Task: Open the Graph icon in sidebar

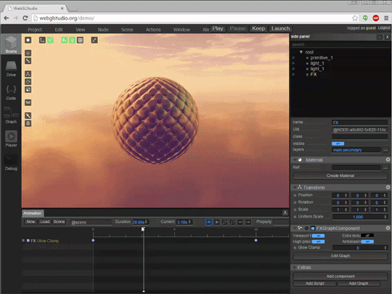Action: tap(11, 113)
